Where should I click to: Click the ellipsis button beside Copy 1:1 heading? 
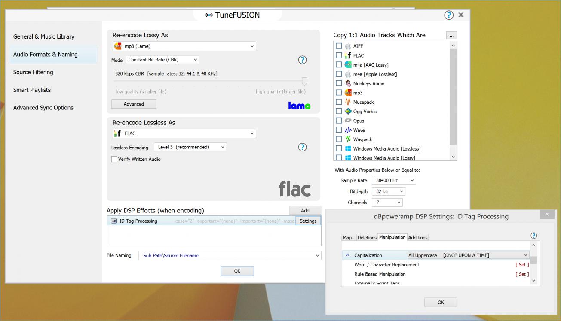pos(451,36)
